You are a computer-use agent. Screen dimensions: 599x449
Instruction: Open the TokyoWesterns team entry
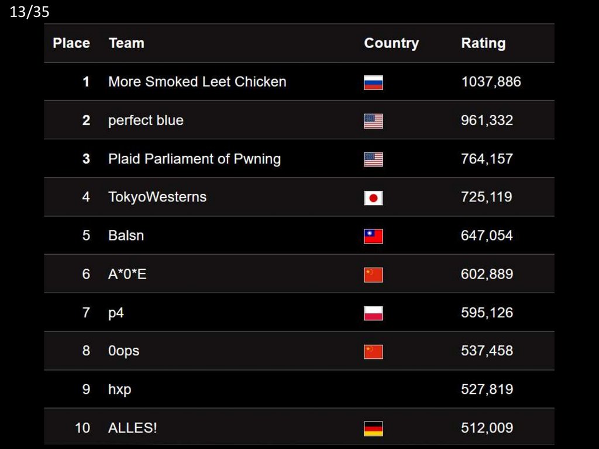click(157, 197)
